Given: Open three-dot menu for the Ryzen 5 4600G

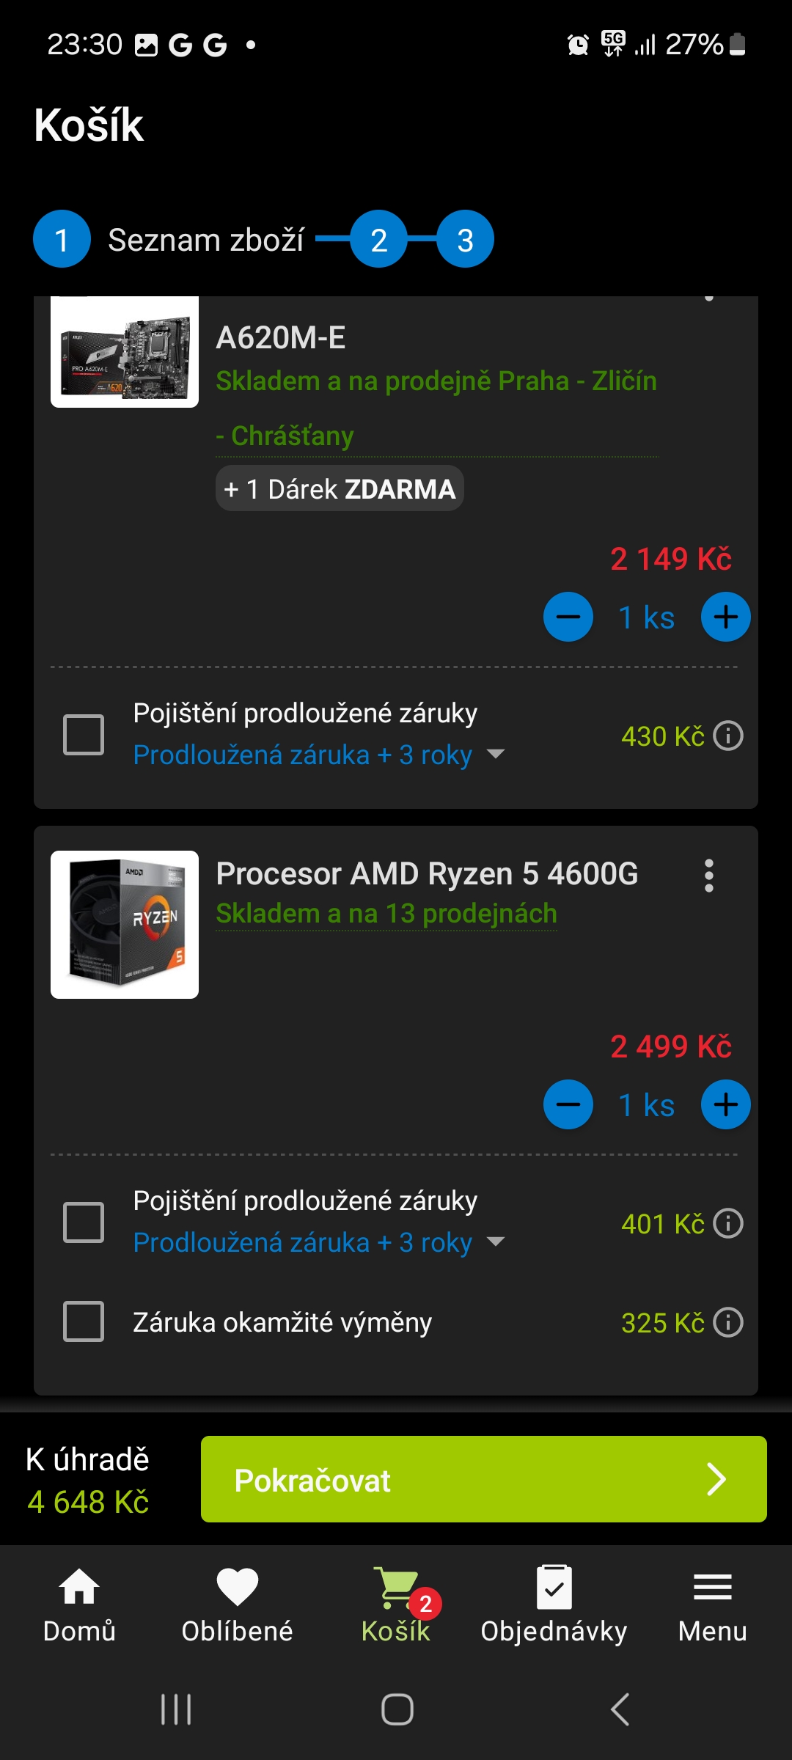Looking at the screenshot, I should point(708,876).
